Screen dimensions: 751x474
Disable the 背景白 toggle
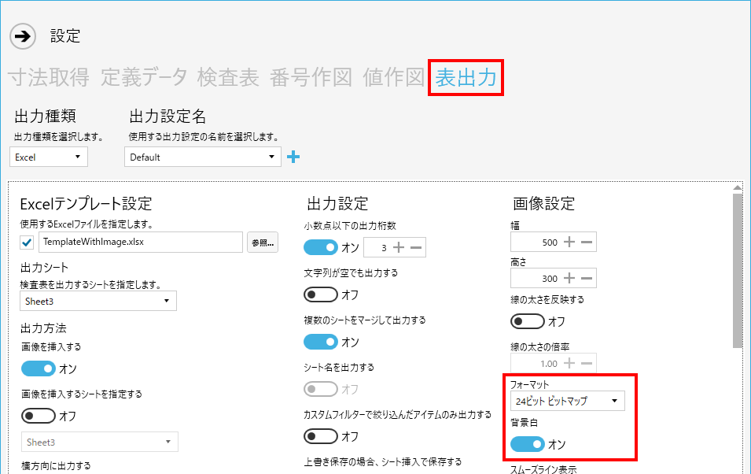tap(527, 444)
